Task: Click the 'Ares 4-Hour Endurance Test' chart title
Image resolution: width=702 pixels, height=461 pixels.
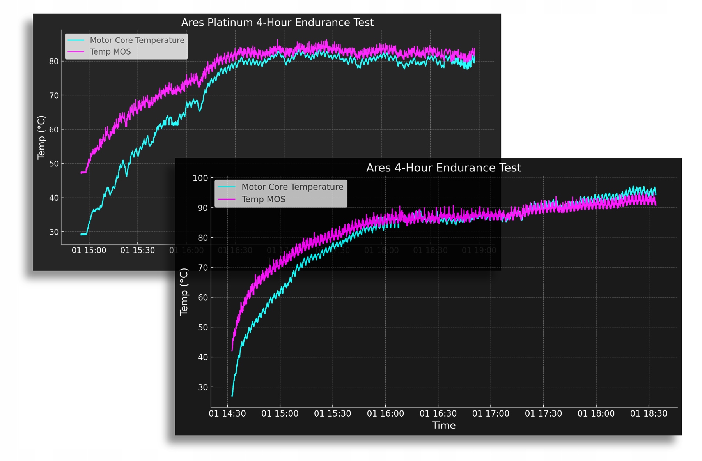Action: coord(443,168)
